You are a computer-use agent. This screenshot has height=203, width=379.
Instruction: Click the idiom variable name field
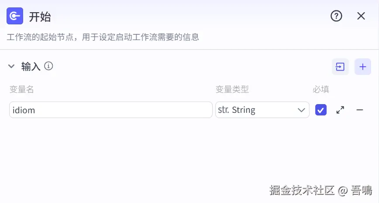click(110, 110)
